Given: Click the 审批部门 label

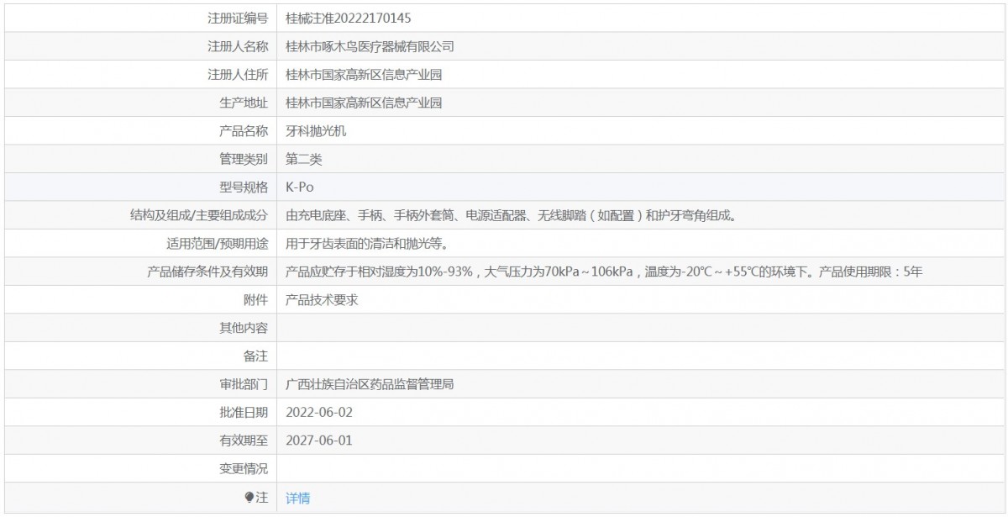Looking at the screenshot, I should tap(244, 385).
